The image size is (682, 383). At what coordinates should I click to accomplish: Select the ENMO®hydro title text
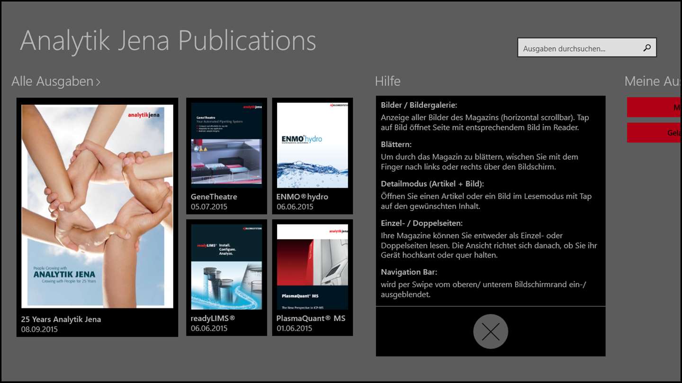303,197
